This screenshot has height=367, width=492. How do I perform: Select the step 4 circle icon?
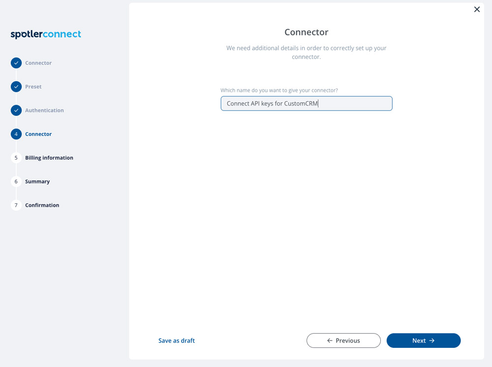tap(16, 134)
